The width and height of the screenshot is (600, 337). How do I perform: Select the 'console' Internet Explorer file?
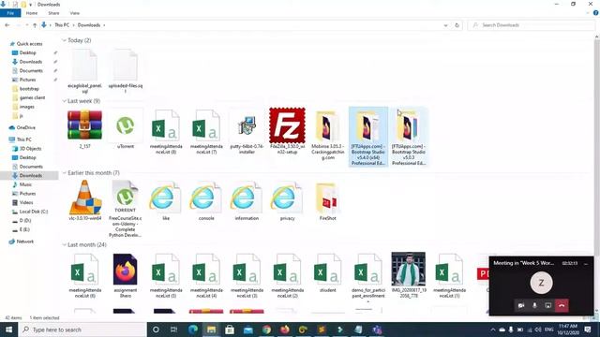[206, 200]
